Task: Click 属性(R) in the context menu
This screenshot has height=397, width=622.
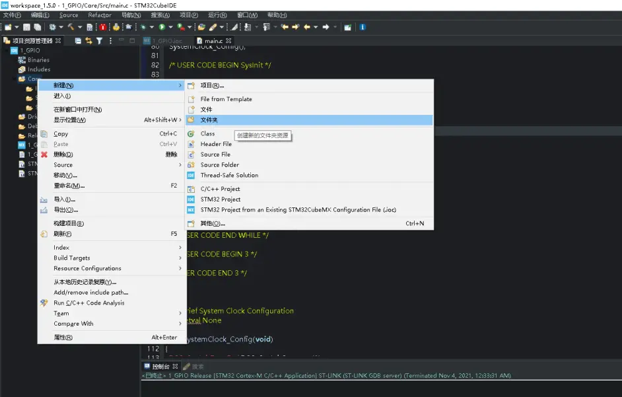Action: pyautogui.click(x=112, y=337)
